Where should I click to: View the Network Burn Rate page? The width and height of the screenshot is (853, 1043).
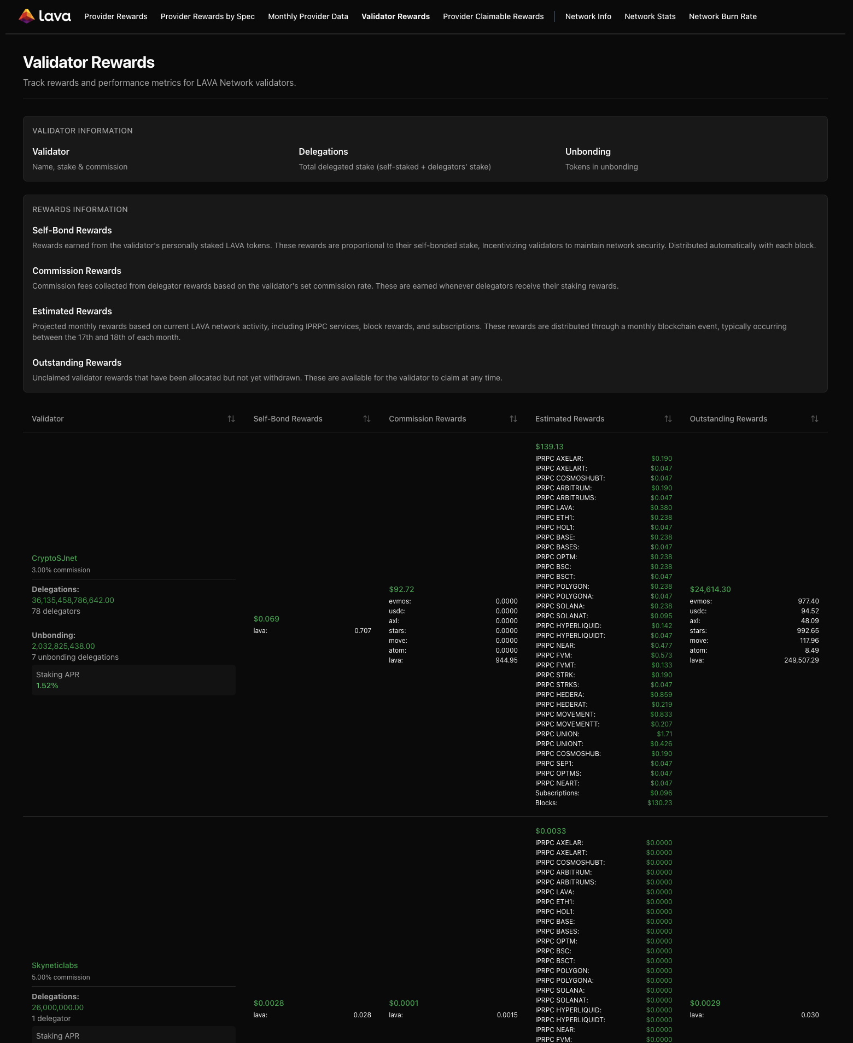click(723, 16)
